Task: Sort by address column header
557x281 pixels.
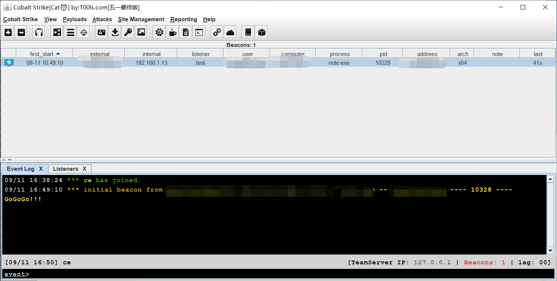Action: [x=427, y=54]
